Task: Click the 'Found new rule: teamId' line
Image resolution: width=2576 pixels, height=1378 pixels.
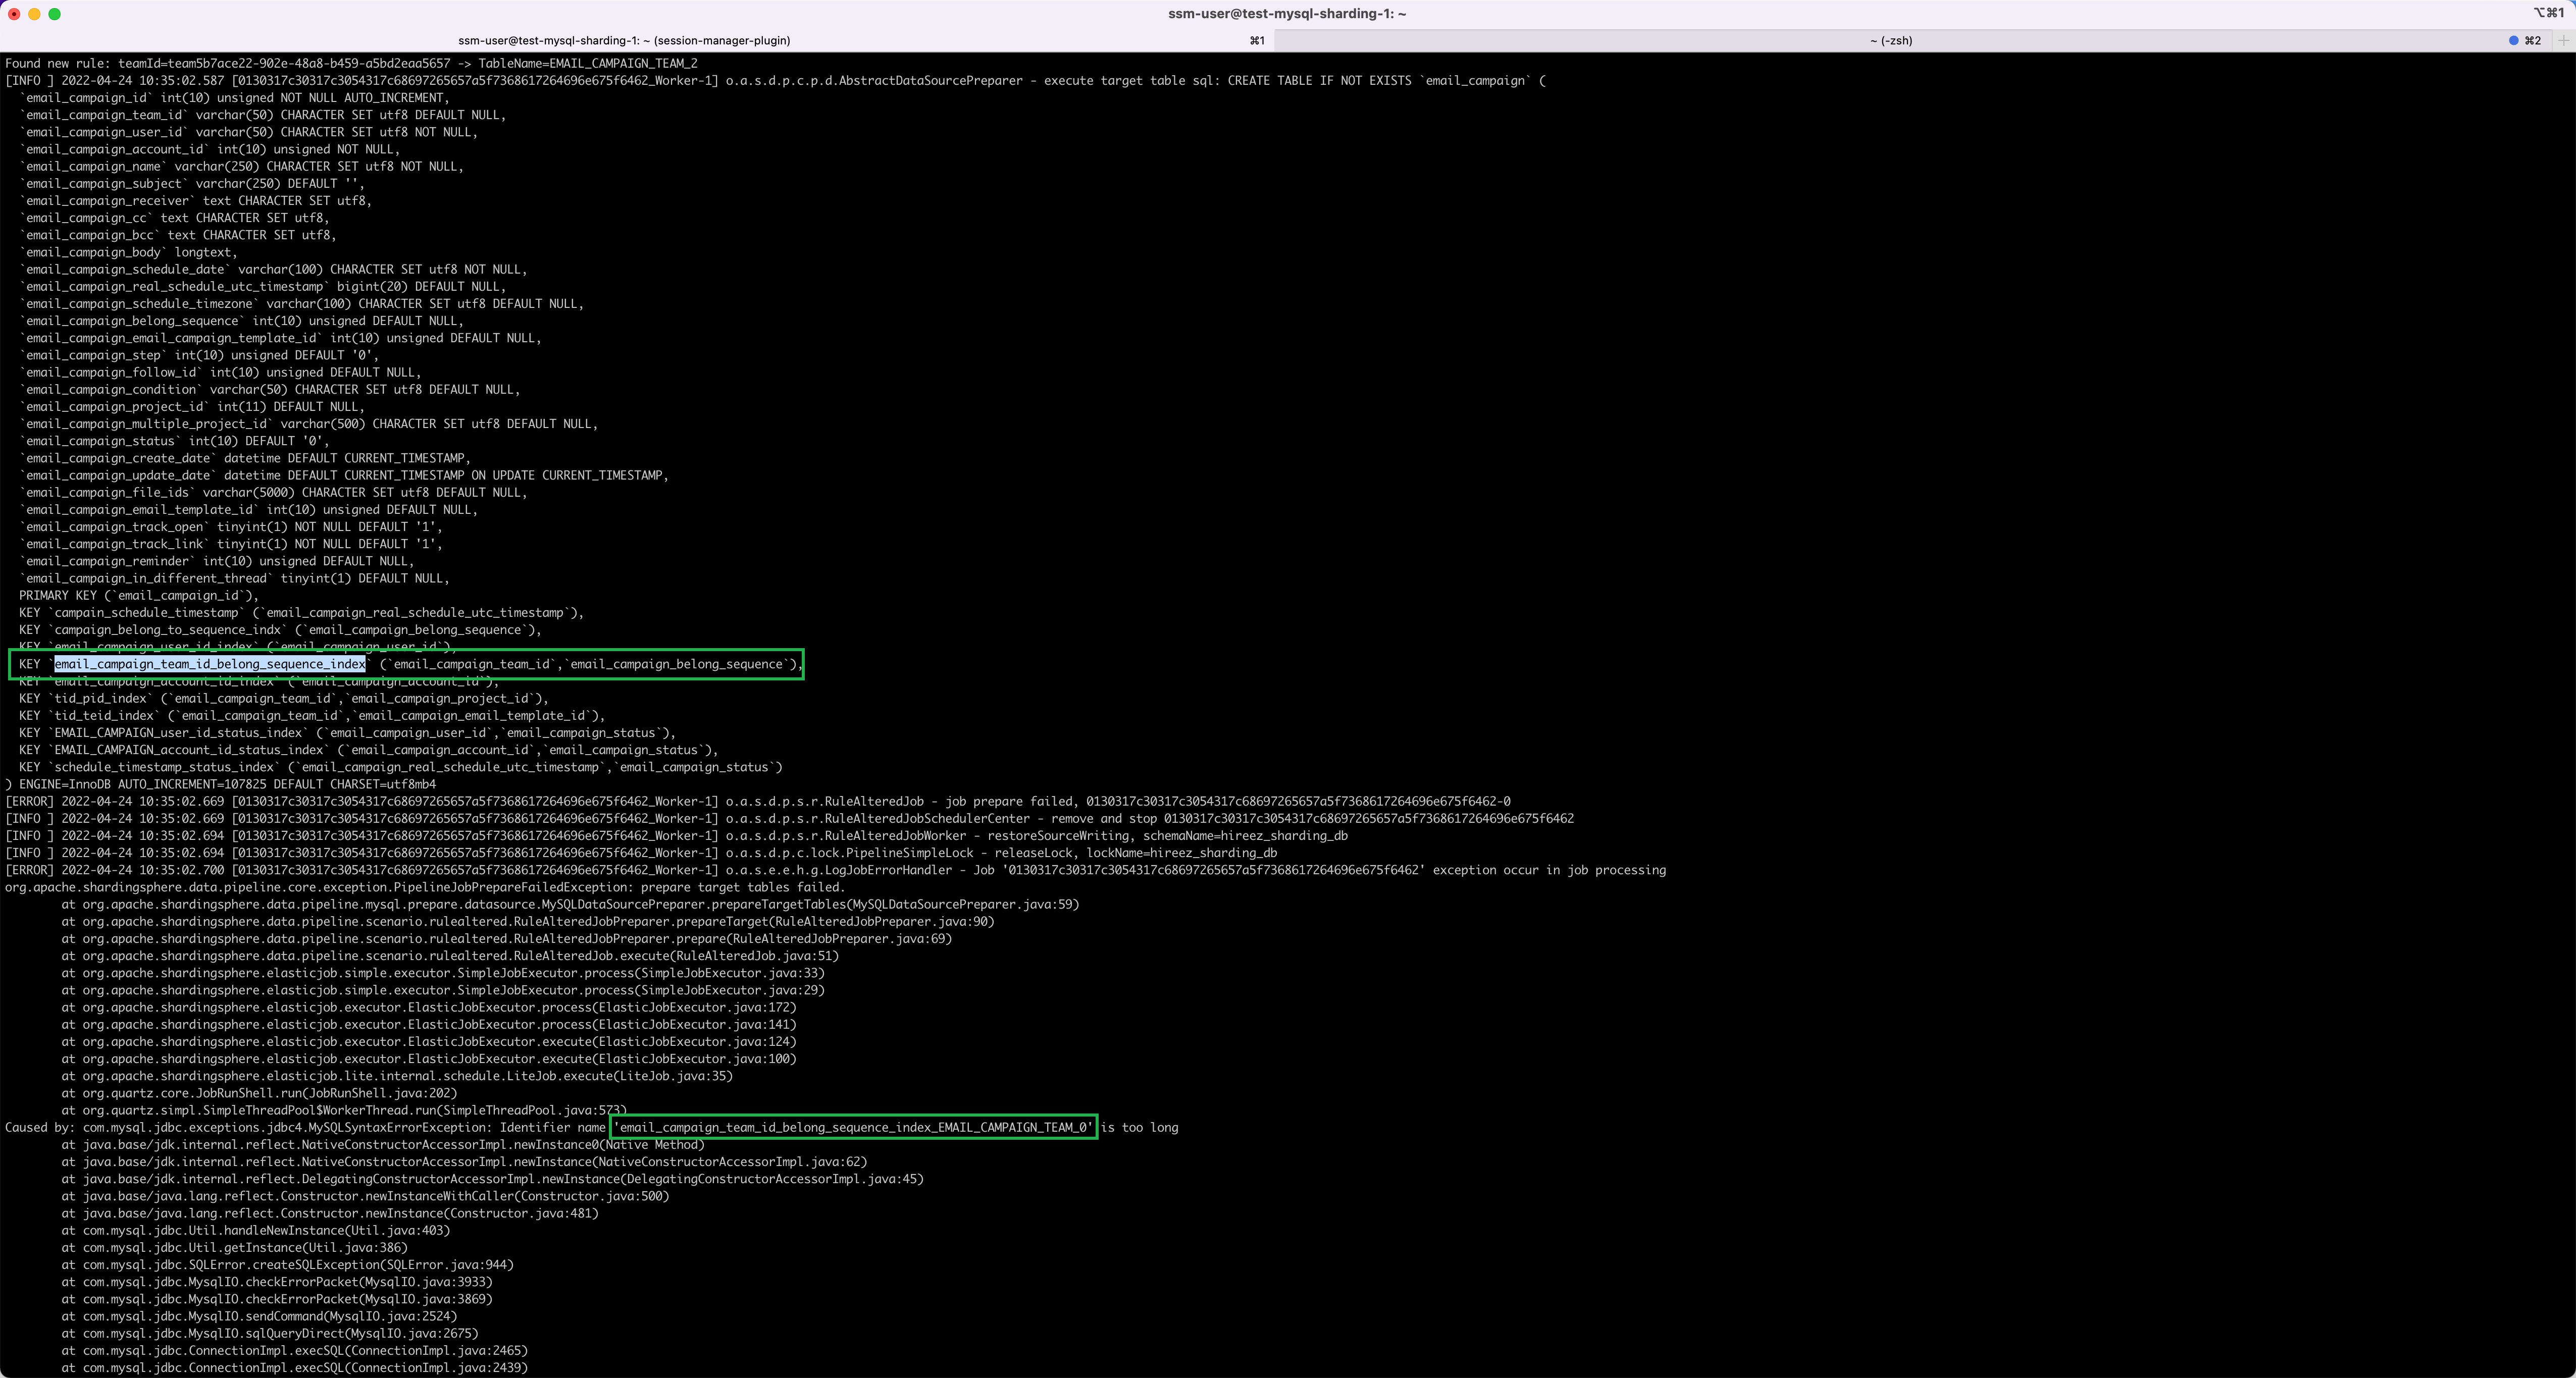Action: coord(350,63)
